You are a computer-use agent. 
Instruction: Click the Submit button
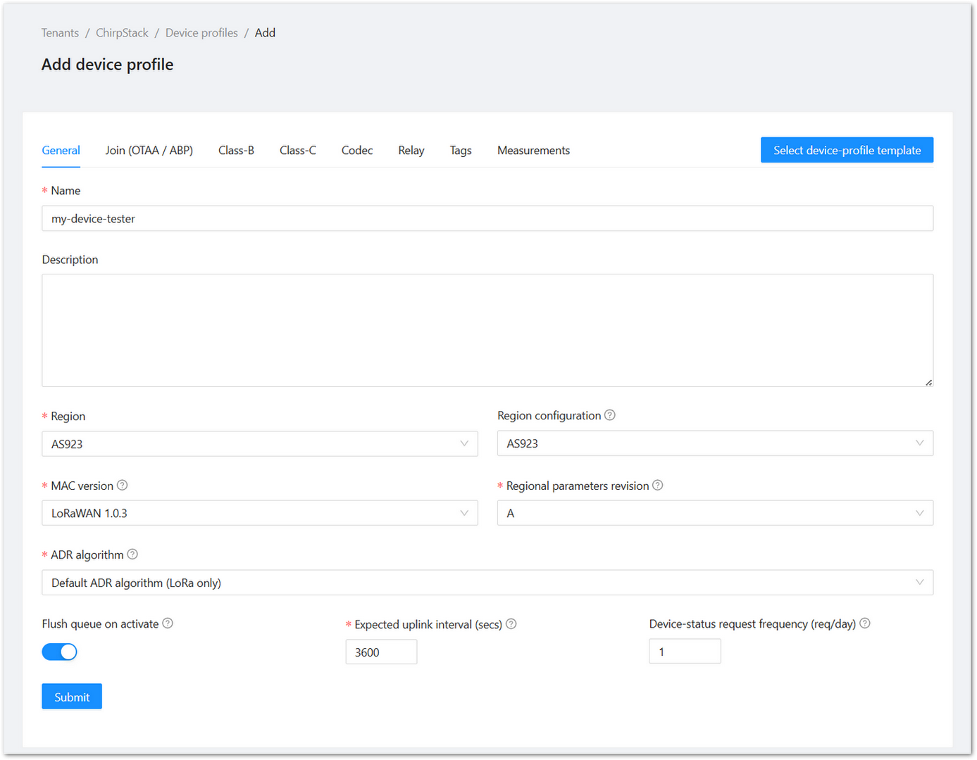71,696
